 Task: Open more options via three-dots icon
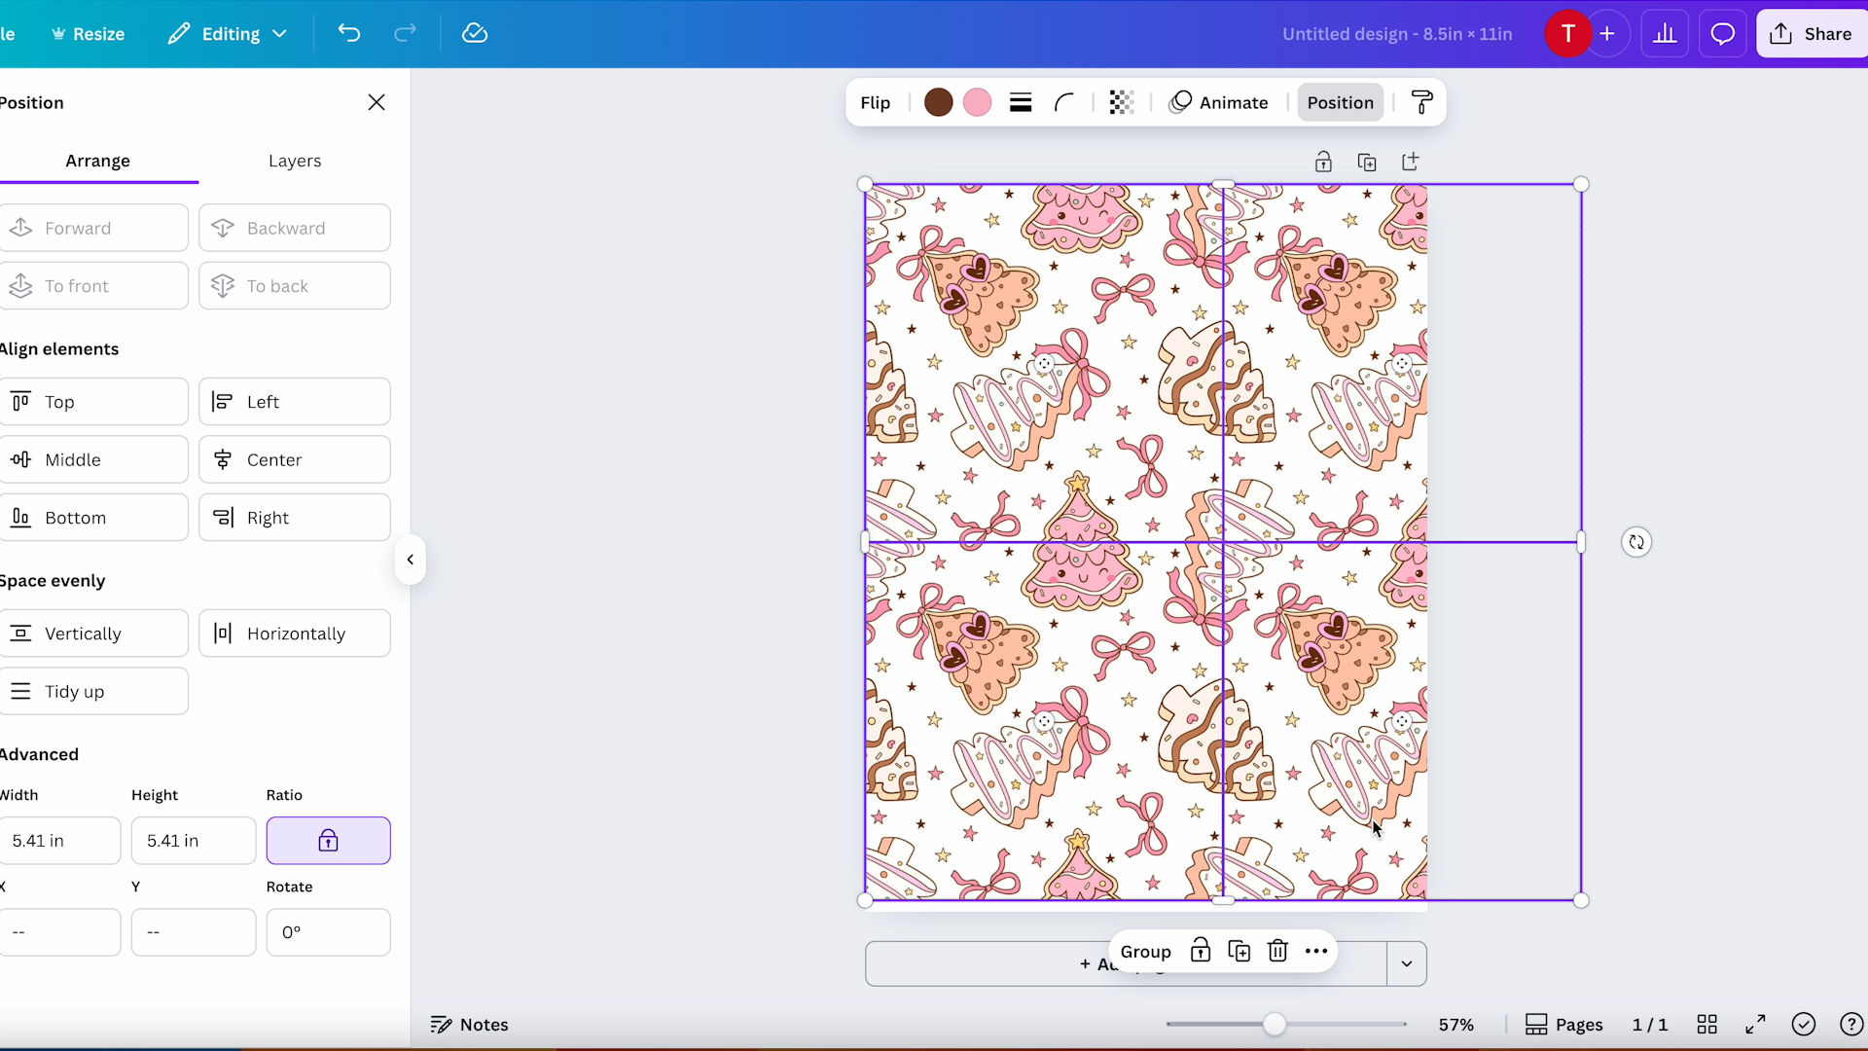(1315, 951)
